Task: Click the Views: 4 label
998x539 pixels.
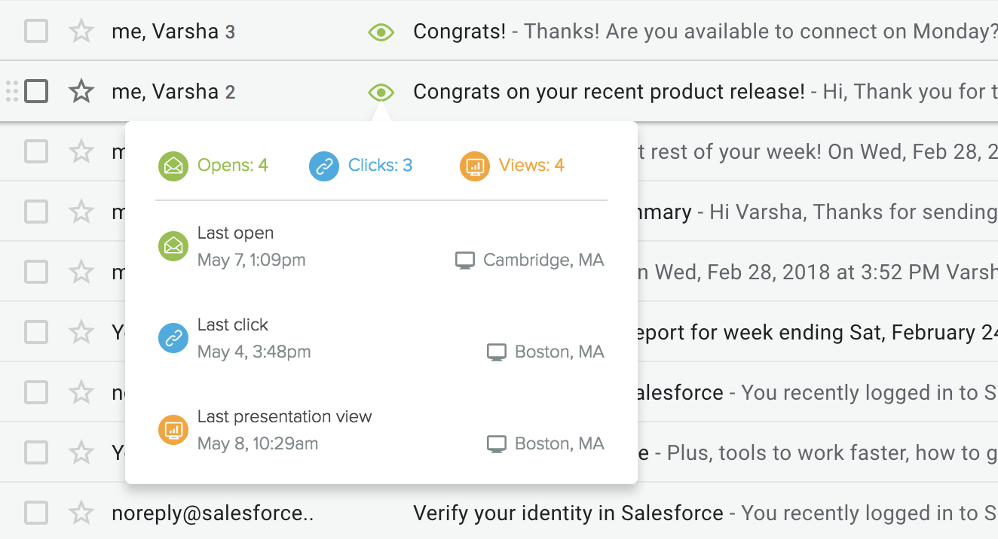Action: click(x=531, y=166)
